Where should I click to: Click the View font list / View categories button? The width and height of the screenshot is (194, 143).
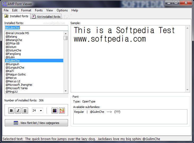point(36,123)
